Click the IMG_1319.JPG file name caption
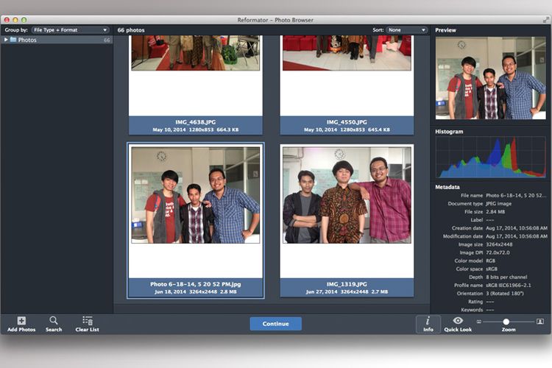The image size is (552, 368). click(347, 284)
